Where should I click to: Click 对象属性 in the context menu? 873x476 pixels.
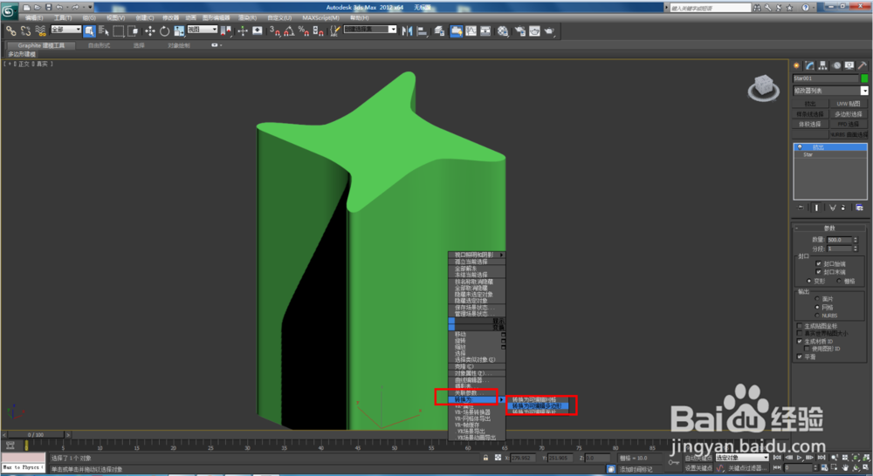pos(477,373)
